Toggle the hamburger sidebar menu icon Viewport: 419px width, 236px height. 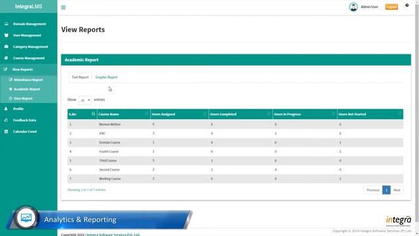(64, 7)
